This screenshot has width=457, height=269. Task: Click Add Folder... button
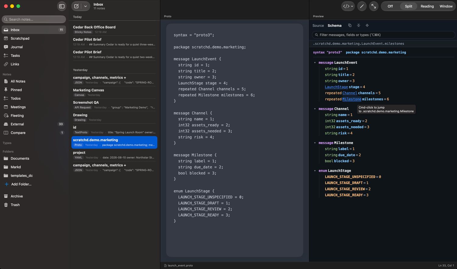[x=18, y=184]
